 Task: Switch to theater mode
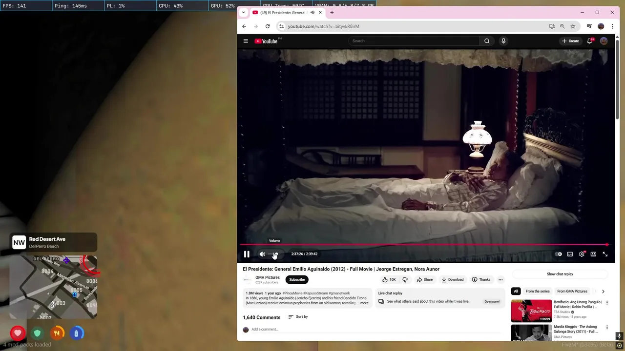point(593,254)
